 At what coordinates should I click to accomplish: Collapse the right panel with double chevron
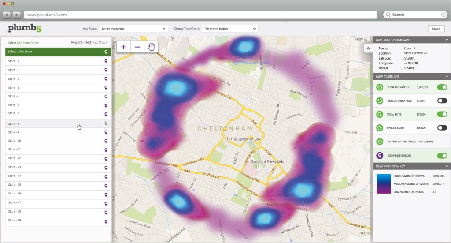click(x=368, y=49)
